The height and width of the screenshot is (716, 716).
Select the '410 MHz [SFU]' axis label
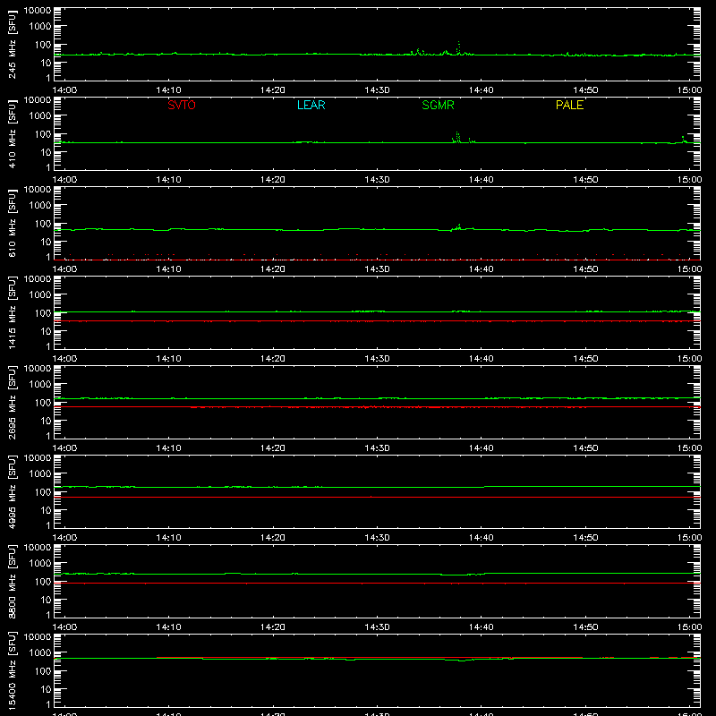pyautogui.click(x=13, y=134)
